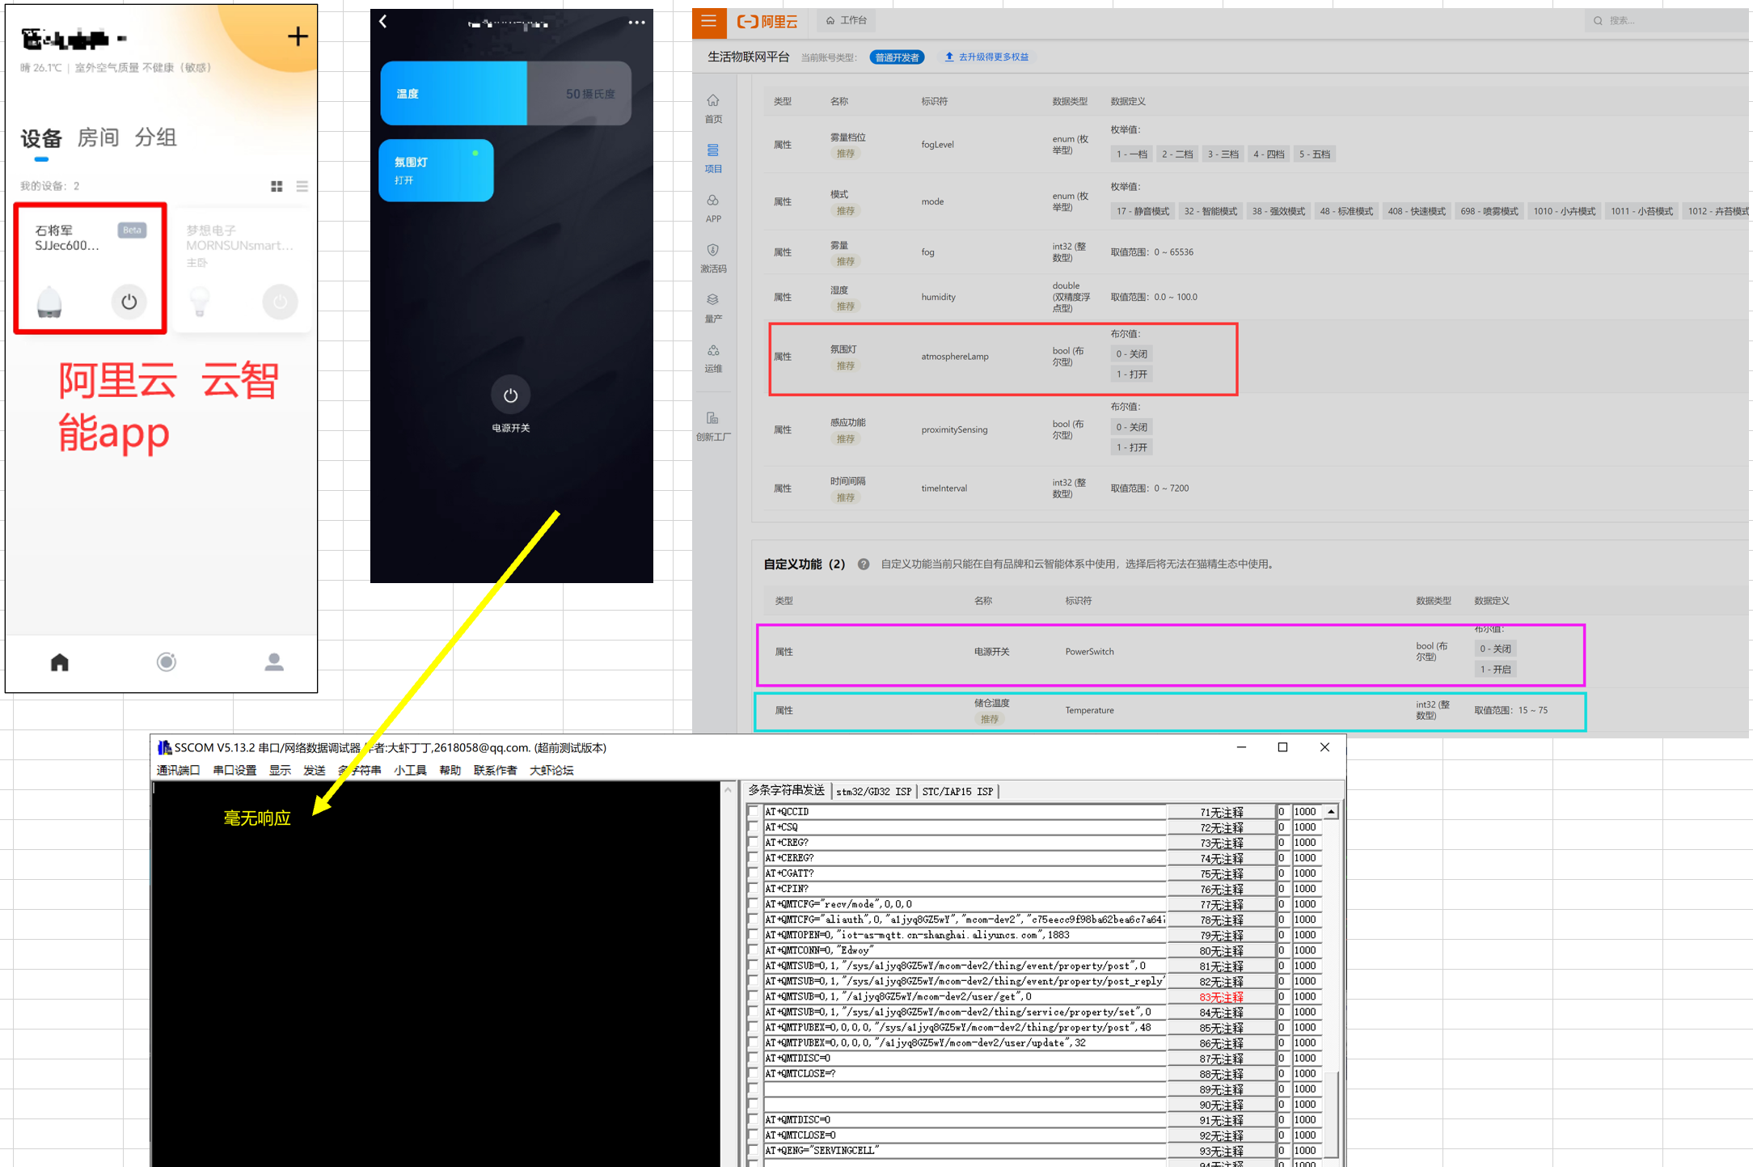Select the 设备 tab in the app
Image resolution: width=1753 pixels, height=1167 pixels.
41,138
